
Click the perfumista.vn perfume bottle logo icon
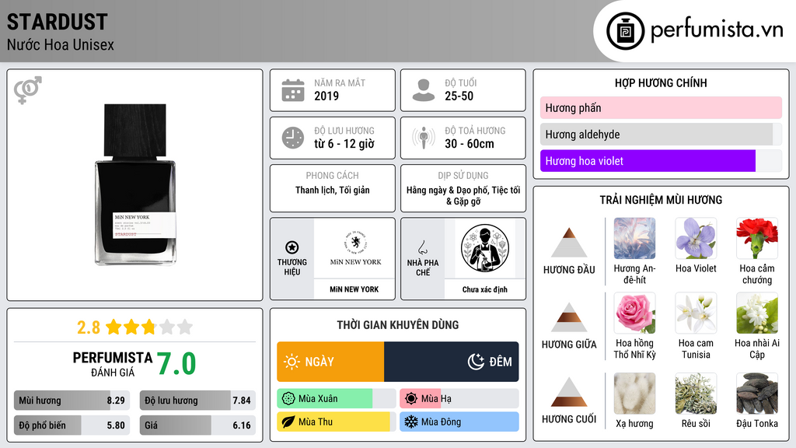(x=626, y=31)
